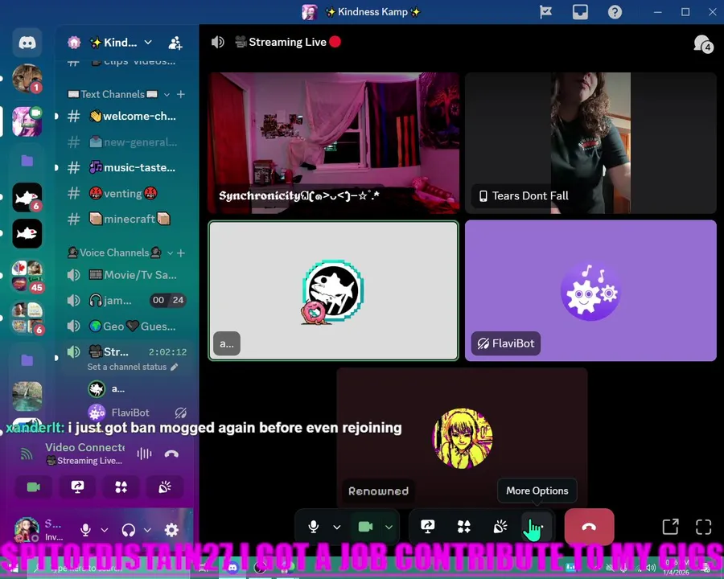Image resolution: width=724 pixels, height=579 pixels.
Task: Open microphone options arrow in call bar
Action: pos(337,527)
